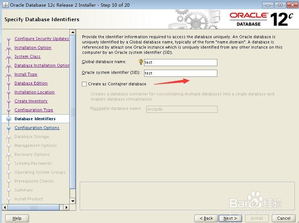Open Database Edition step link
The image size is (299, 223).
coord(31,83)
